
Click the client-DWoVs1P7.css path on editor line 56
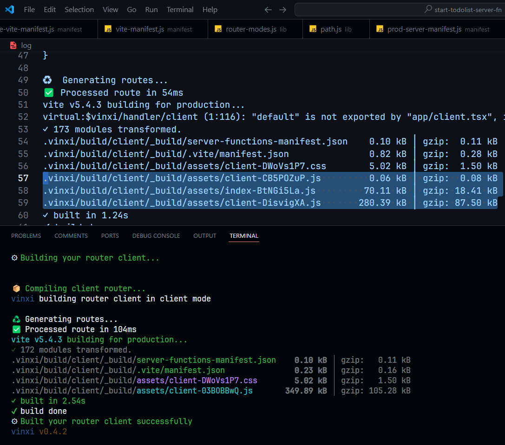coord(184,166)
